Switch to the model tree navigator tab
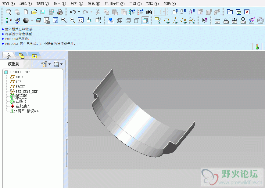 pyautogui.click(x=9, y=56)
